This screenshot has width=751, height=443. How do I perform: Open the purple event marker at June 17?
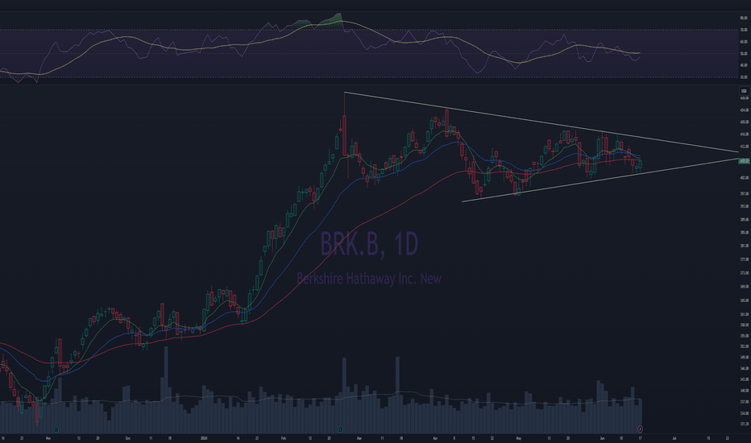641,429
